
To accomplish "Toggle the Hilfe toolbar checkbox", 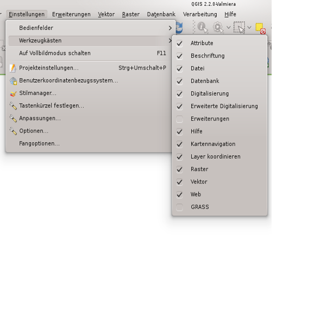I will pyautogui.click(x=179, y=131).
